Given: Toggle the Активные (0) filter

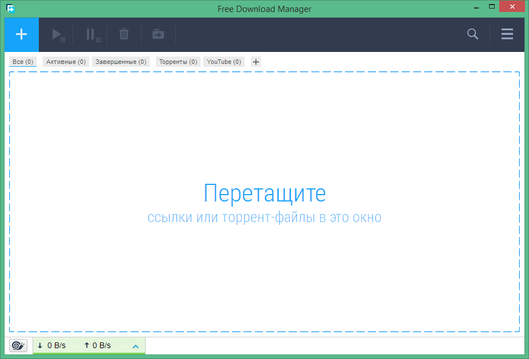Looking at the screenshot, I should pyautogui.click(x=65, y=61).
